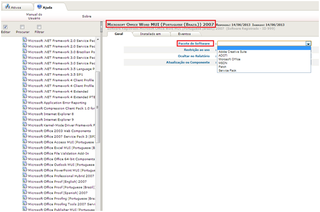Viewport: 320px width, 212px height.
Task: Open the Sobre menu item
Action: [86, 16]
